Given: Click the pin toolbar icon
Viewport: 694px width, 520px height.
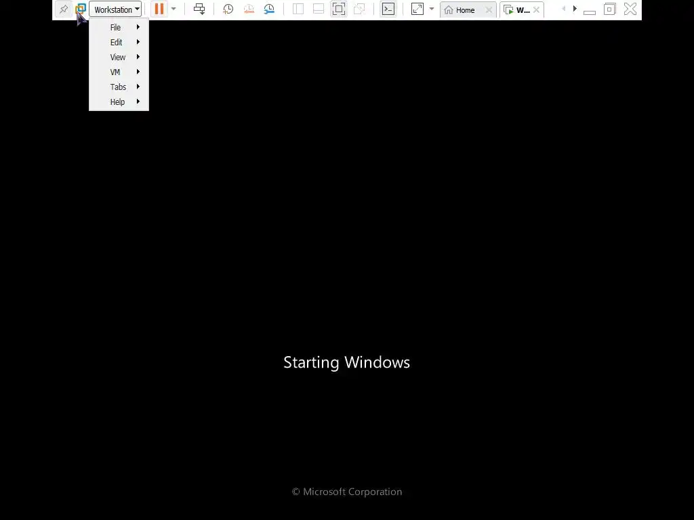Looking at the screenshot, I should tap(64, 9).
